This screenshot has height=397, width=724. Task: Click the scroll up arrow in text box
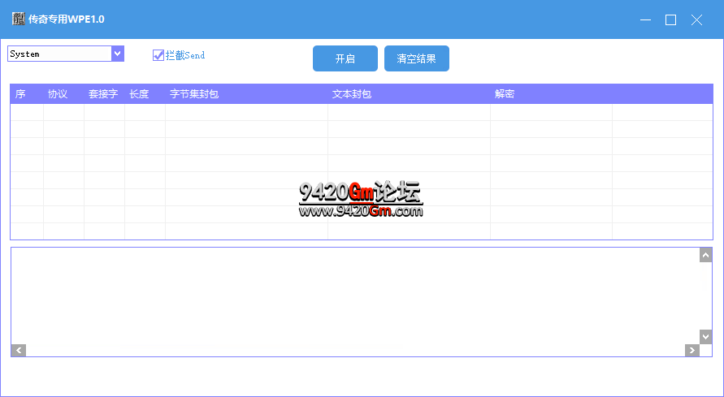[x=705, y=255]
